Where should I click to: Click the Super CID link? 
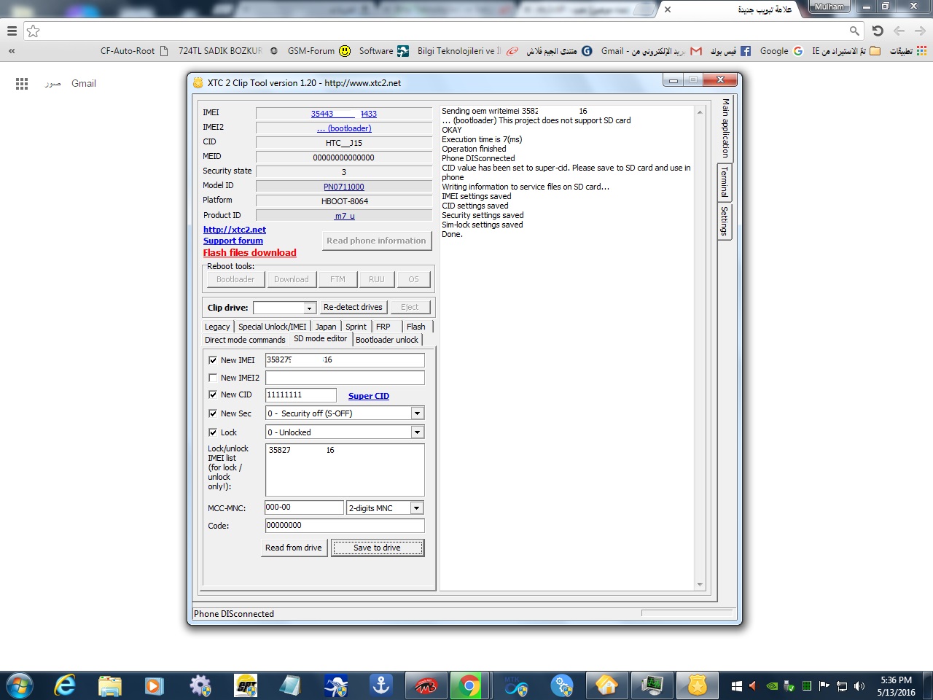pyautogui.click(x=369, y=396)
